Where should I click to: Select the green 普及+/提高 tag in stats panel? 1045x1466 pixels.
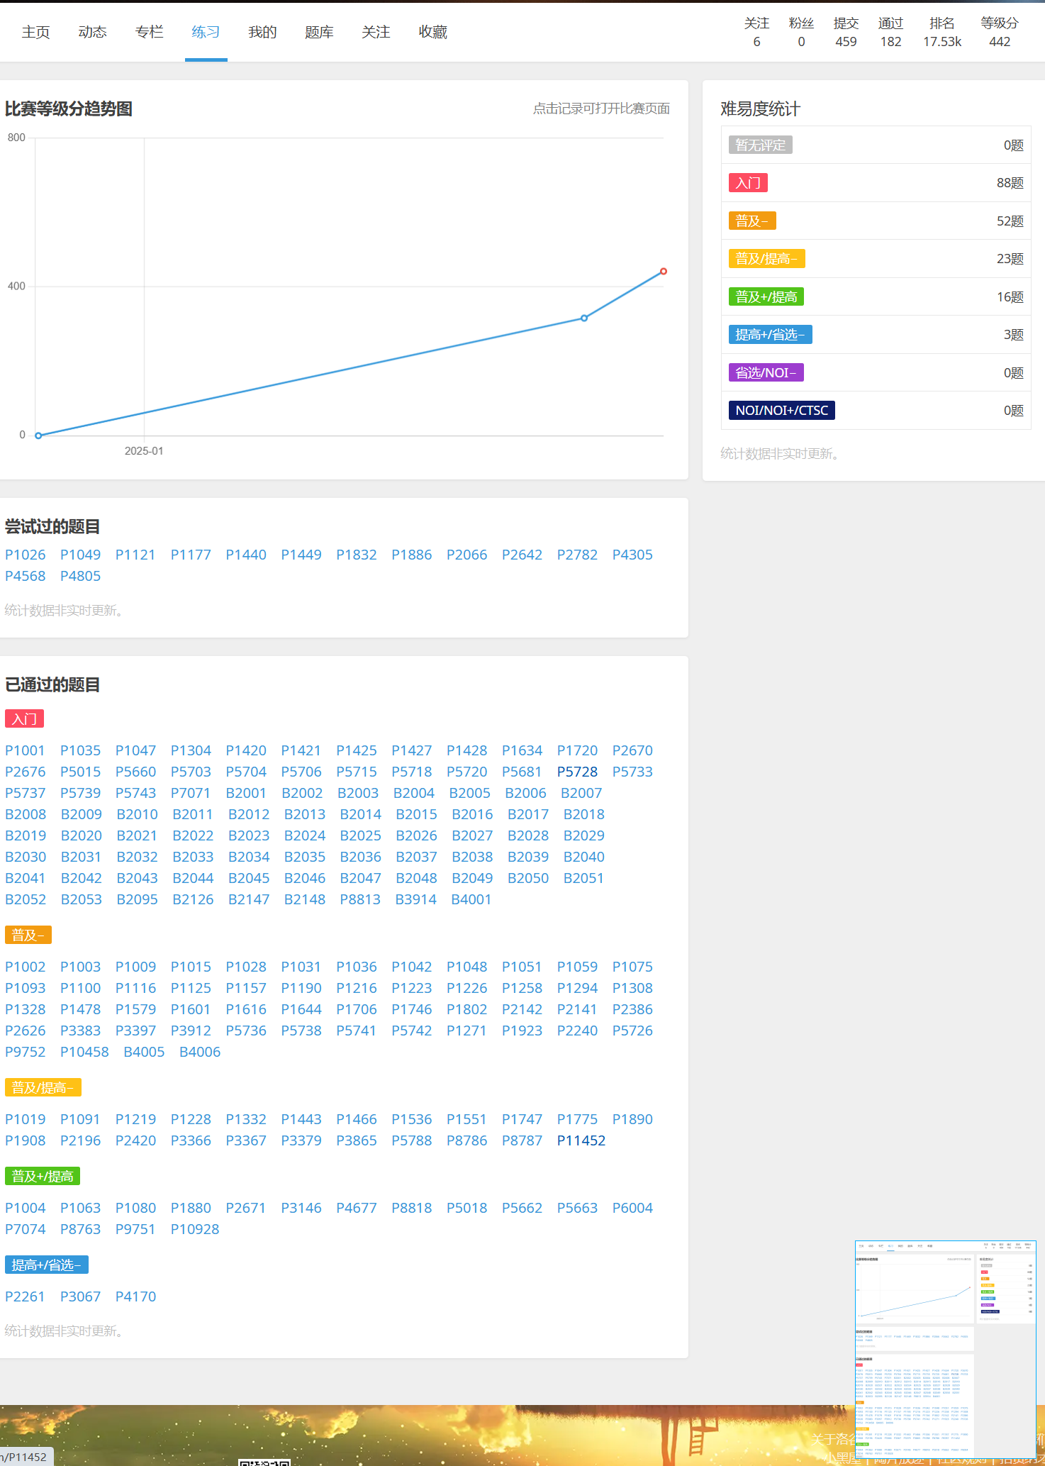pyautogui.click(x=766, y=296)
